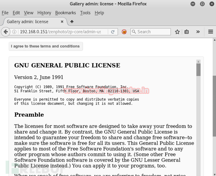
Task: Minimize the Firefox window
Action: click(x=193, y=4)
